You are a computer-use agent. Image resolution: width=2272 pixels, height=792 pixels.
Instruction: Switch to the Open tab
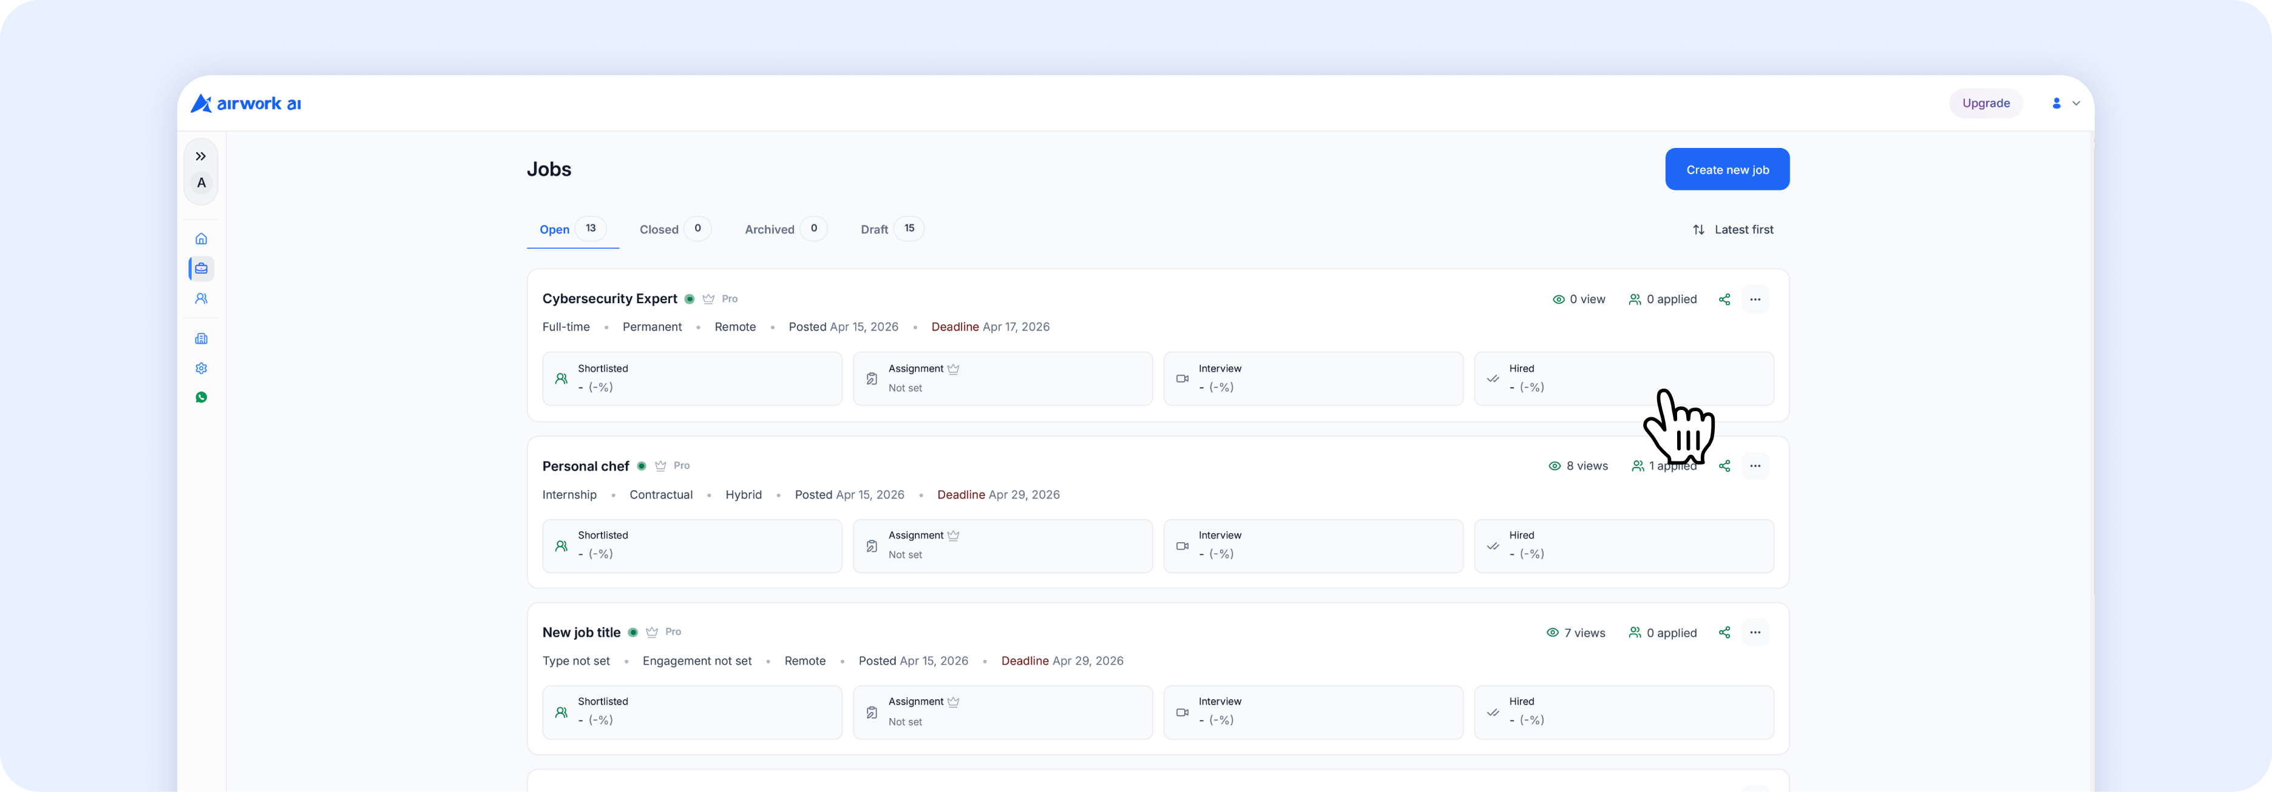[x=572, y=229]
